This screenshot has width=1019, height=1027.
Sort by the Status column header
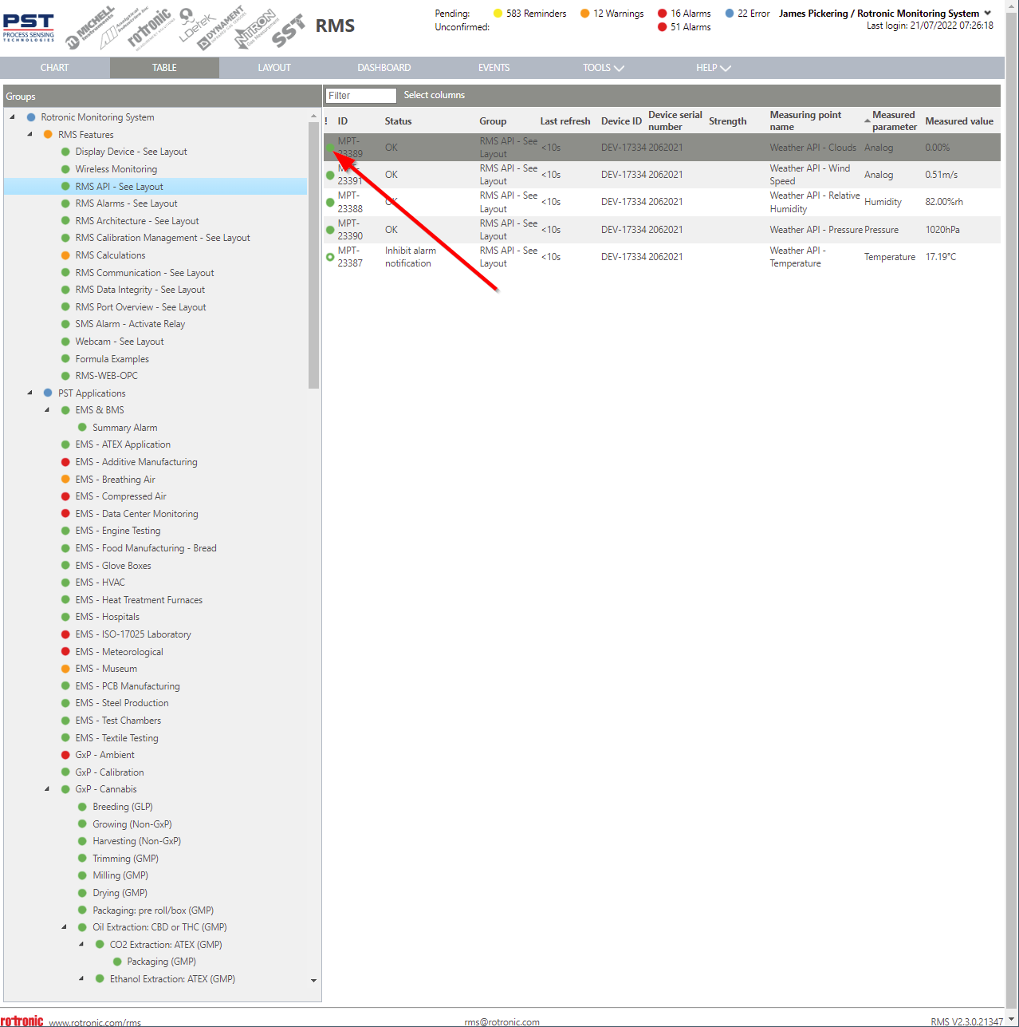tap(398, 121)
